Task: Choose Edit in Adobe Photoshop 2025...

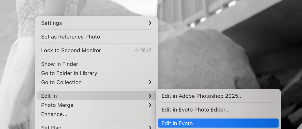Action: pyautogui.click(x=218, y=96)
